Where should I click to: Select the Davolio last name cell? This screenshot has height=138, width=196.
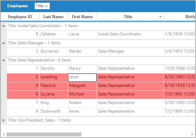[x=54, y=69]
